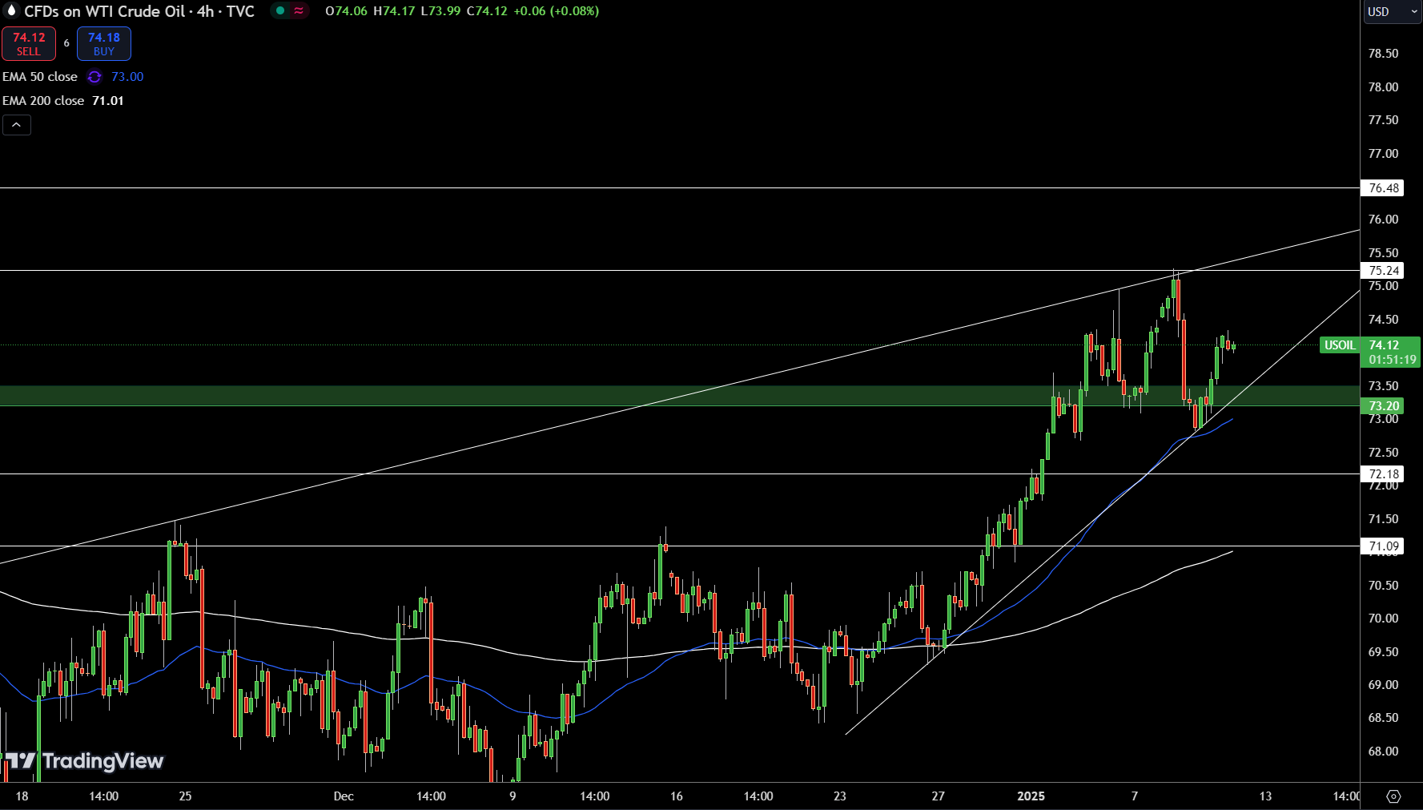Click the EMA 50 value 73.00
This screenshot has height=810, width=1423.
[127, 77]
